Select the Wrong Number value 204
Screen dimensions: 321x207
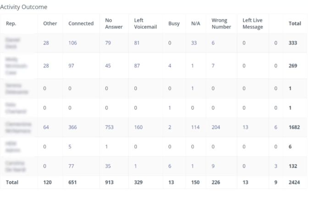pos(216,127)
